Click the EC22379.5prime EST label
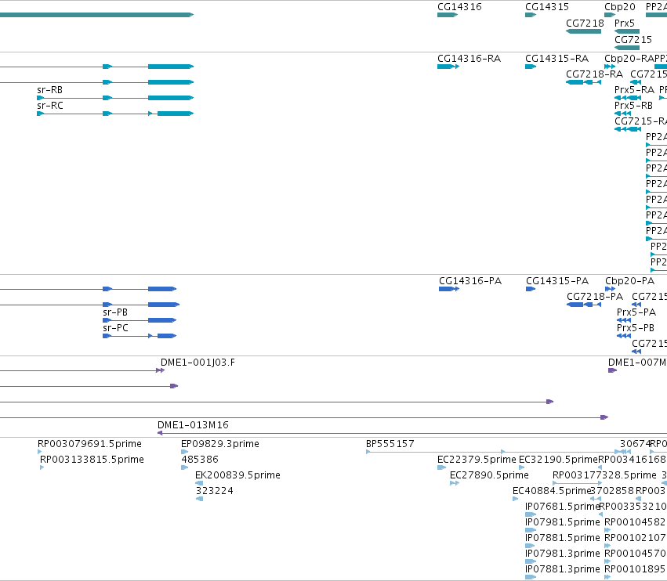 click(x=477, y=460)
